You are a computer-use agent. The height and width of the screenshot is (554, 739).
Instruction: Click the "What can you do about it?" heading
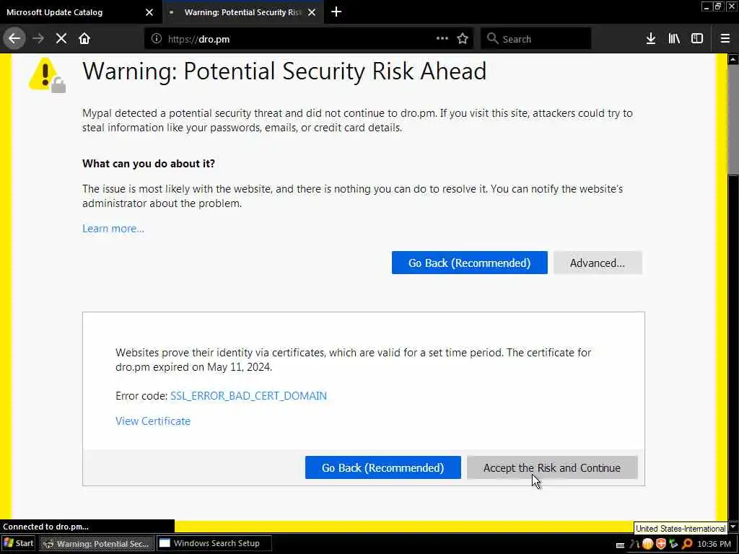[x=149, y=164]
